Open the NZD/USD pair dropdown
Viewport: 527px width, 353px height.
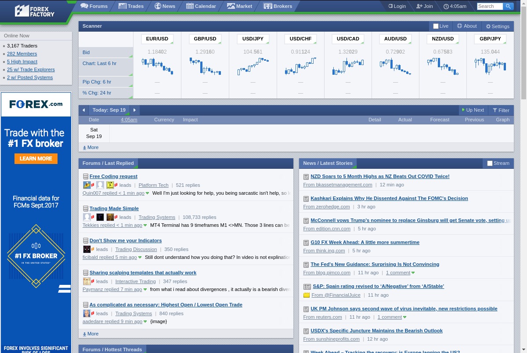(443, 39)
